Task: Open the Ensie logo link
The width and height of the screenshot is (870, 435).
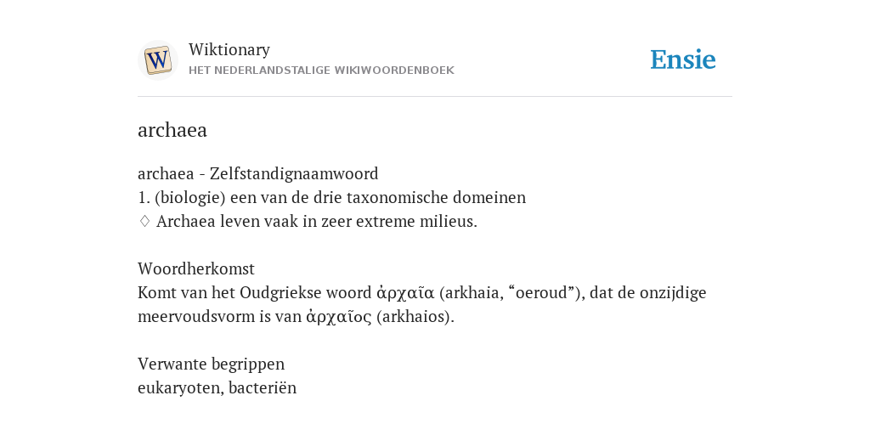Action: [x=683, y=60]
